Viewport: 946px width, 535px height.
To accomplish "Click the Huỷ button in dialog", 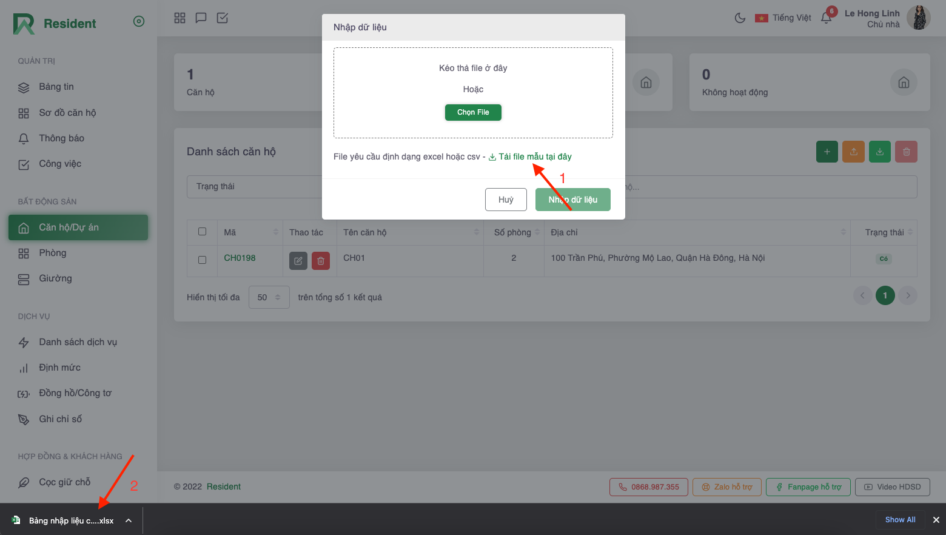I will click(x=506, y=200).
